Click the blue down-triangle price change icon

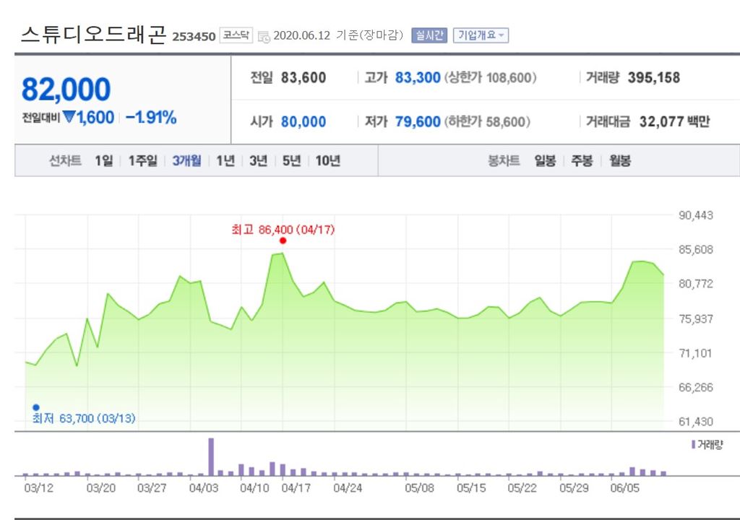tap(69, 117)
